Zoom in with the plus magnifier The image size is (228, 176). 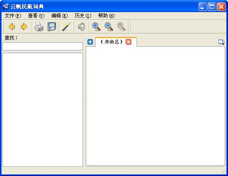96,27
